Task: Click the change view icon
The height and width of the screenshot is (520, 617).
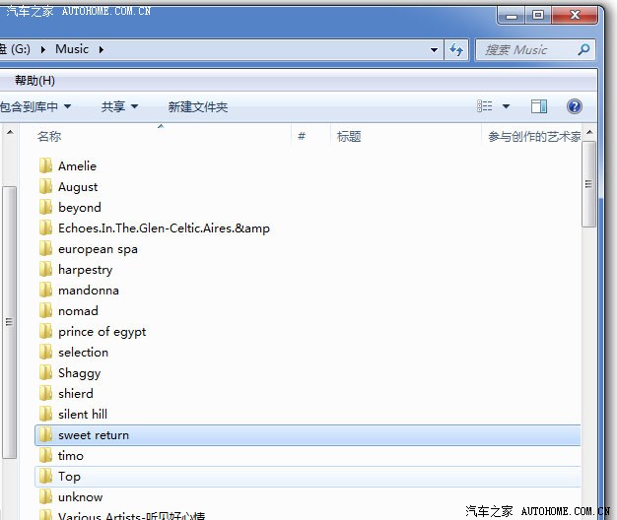Action: [485, 106]
